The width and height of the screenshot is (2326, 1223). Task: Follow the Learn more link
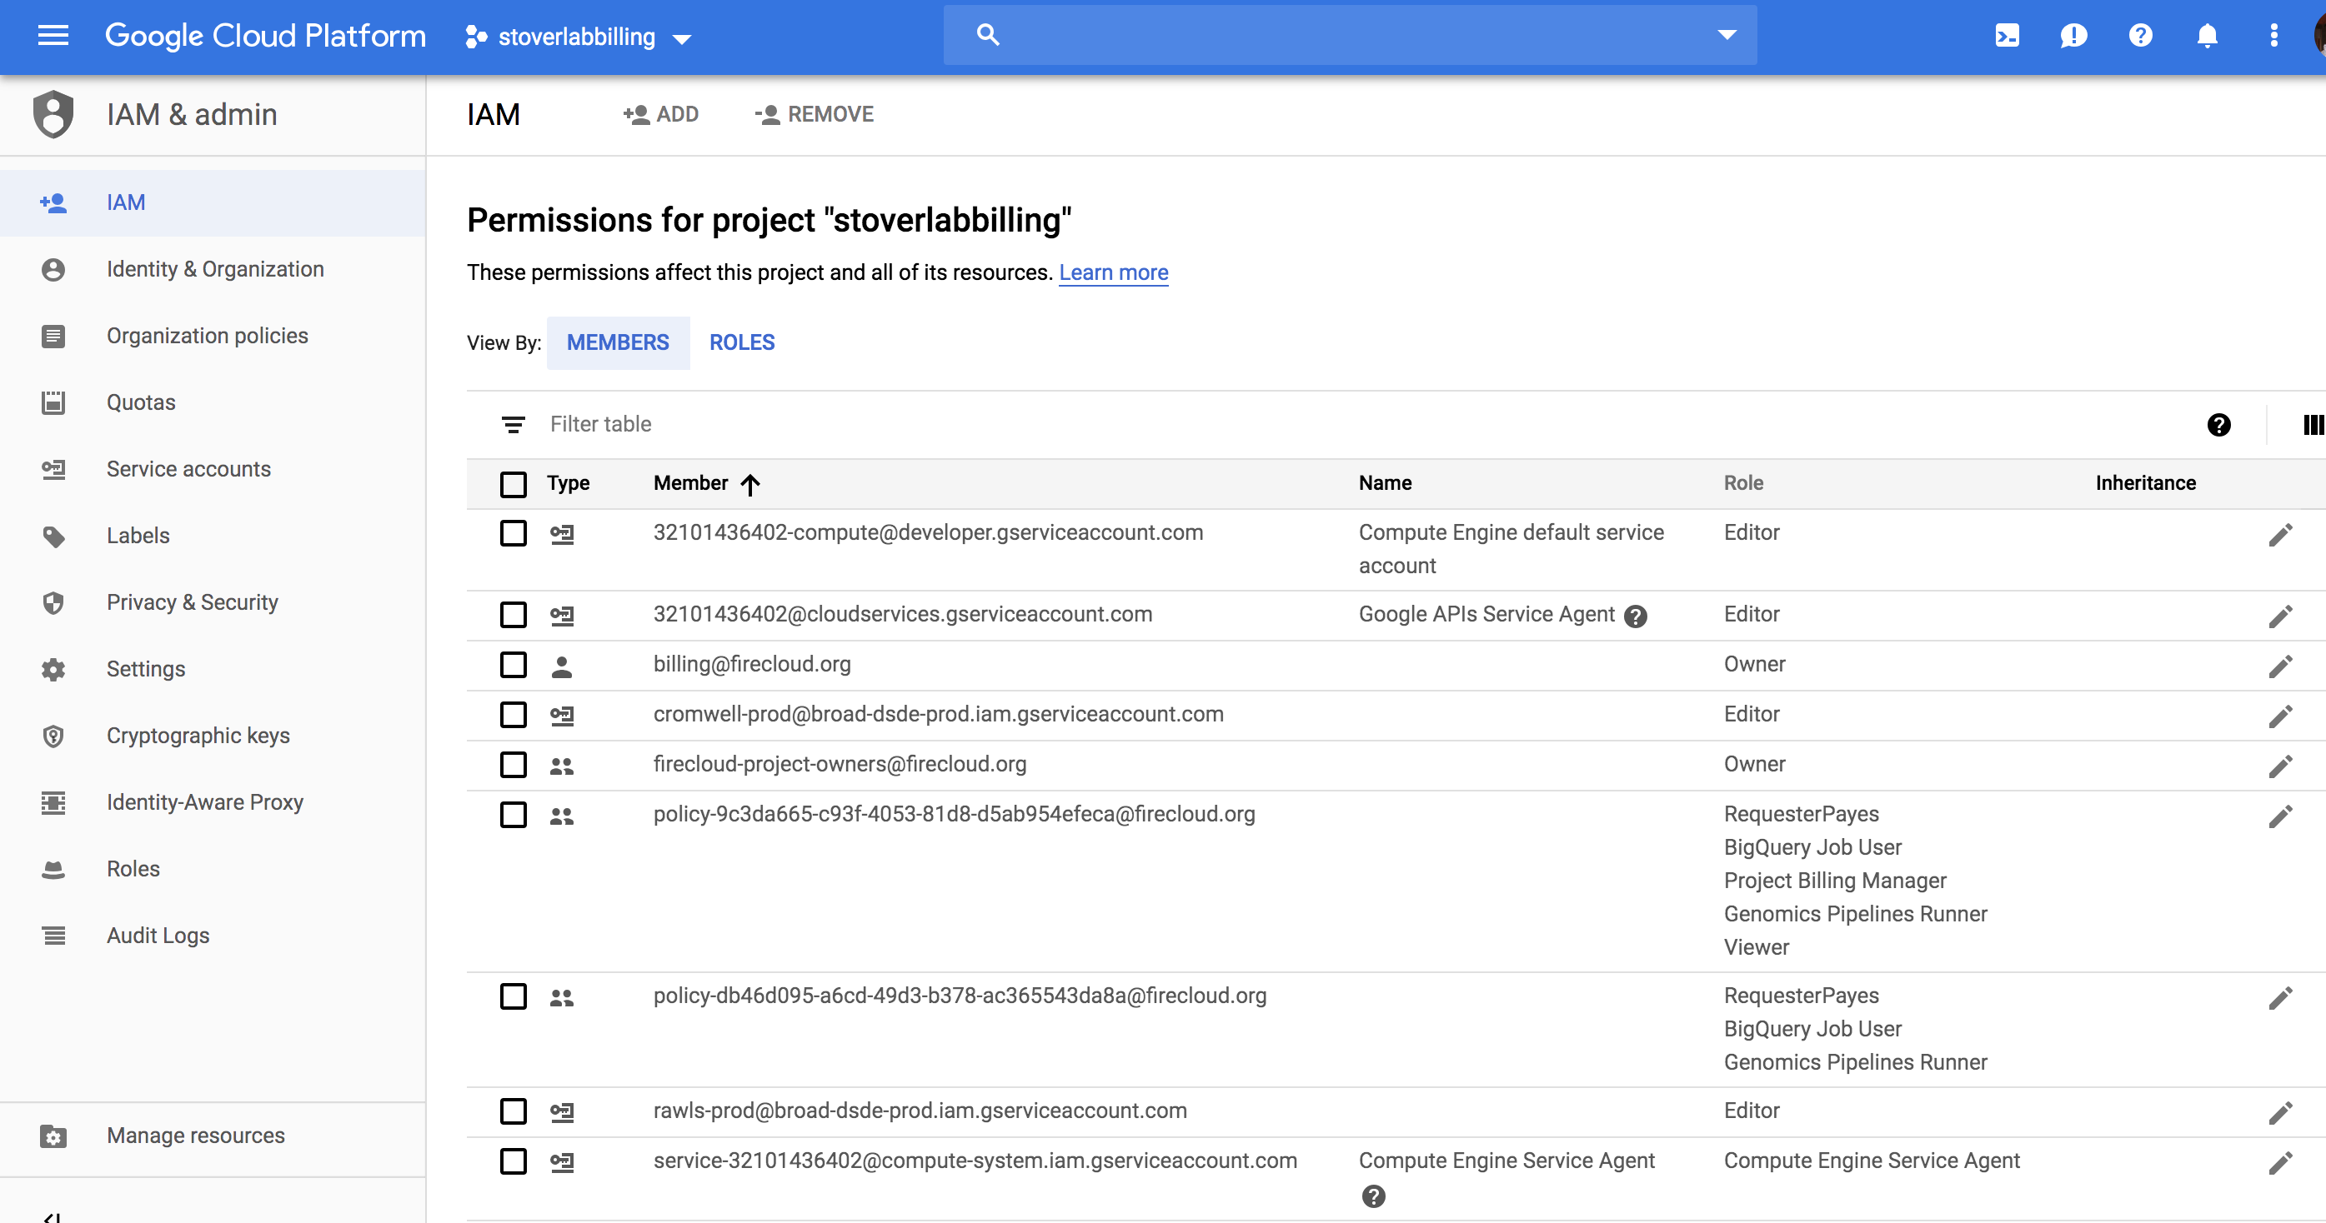coord(1113,272)
